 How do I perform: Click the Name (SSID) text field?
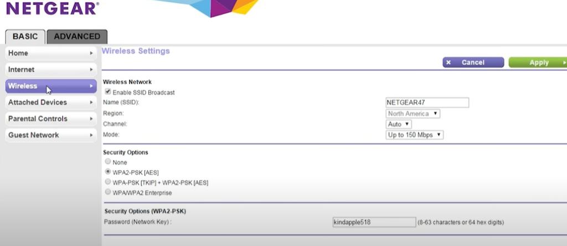[427, 102]
